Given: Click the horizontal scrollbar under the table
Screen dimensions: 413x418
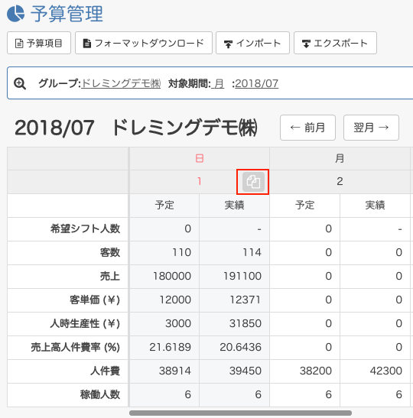Looking at the screenshot, I should point(240,413).
